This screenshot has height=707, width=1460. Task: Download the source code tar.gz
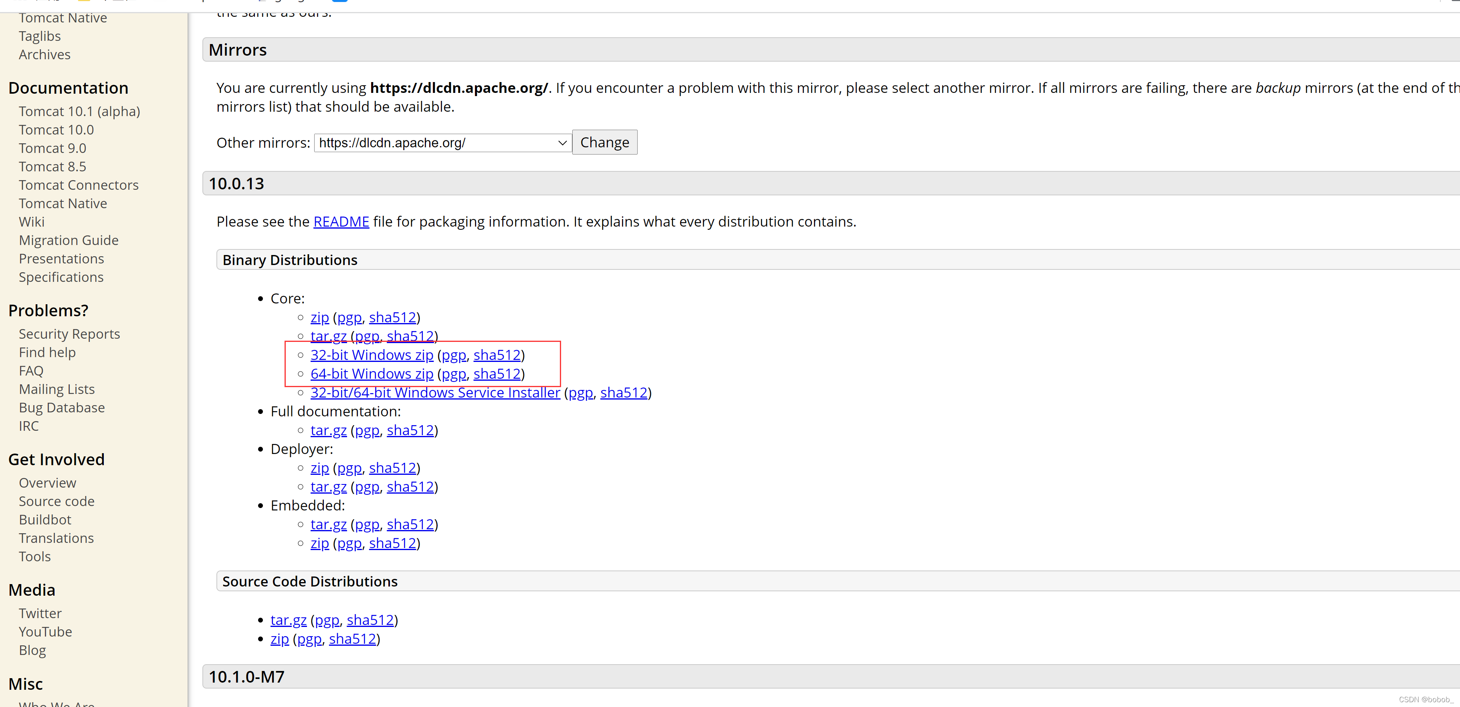[x=288, y=621]
